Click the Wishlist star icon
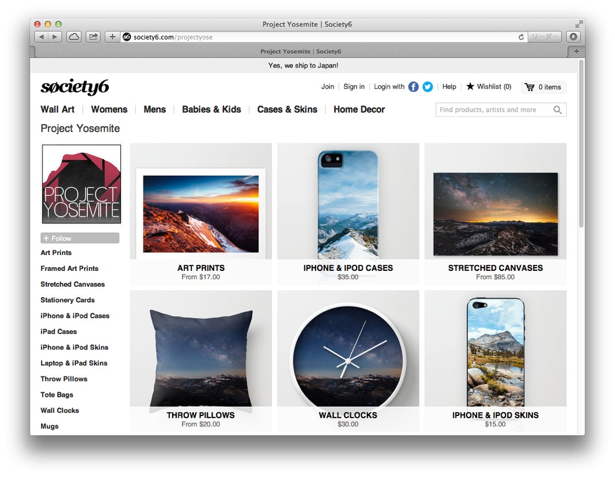615x477 pixels. click(470, 86)
